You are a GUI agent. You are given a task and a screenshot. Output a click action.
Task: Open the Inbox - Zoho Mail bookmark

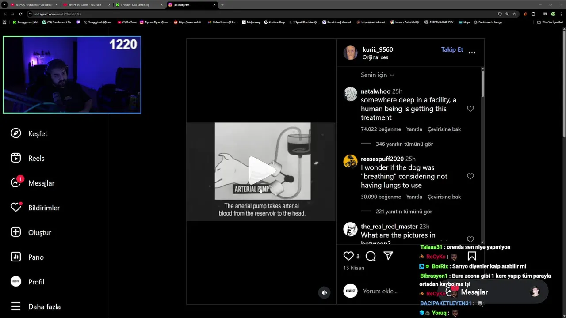(405, 22)
